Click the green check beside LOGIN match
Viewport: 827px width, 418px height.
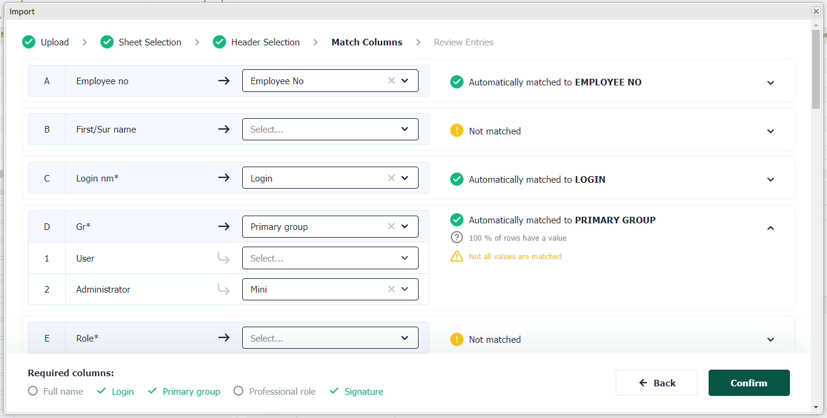pos(457,179)
